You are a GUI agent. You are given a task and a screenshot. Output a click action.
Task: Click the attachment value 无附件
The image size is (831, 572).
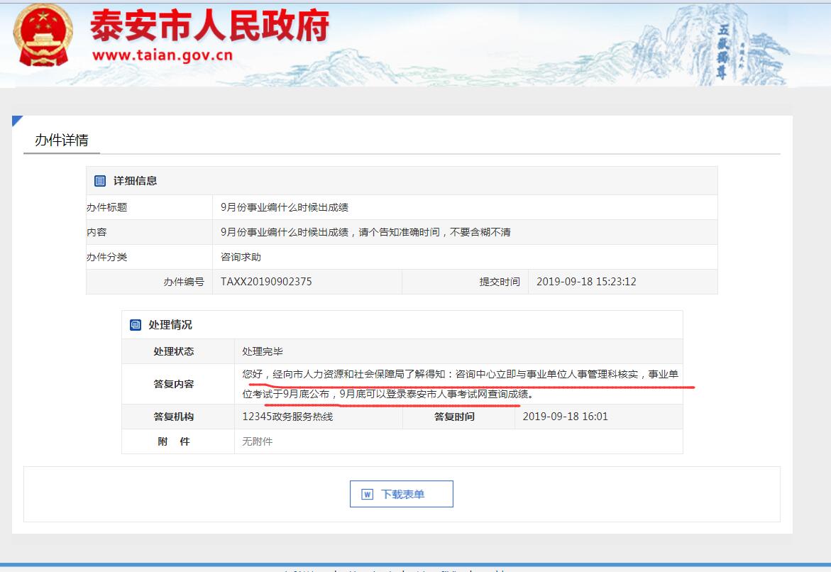point(257,441)
